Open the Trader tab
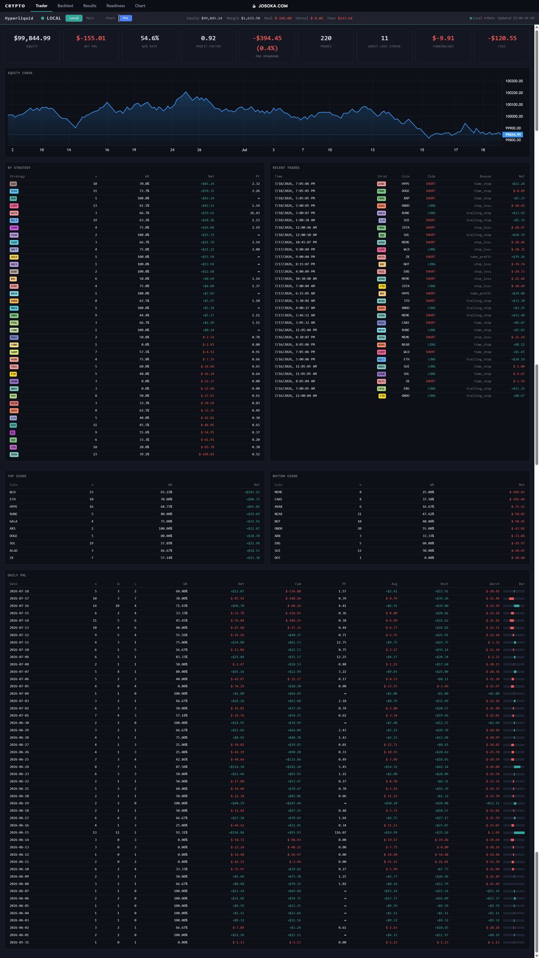 (41, 6)
